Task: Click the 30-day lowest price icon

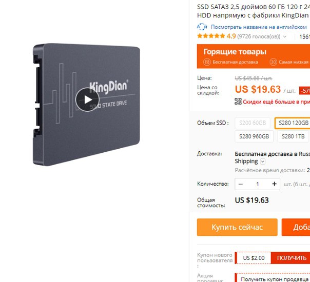Action: tap(273, 62)
